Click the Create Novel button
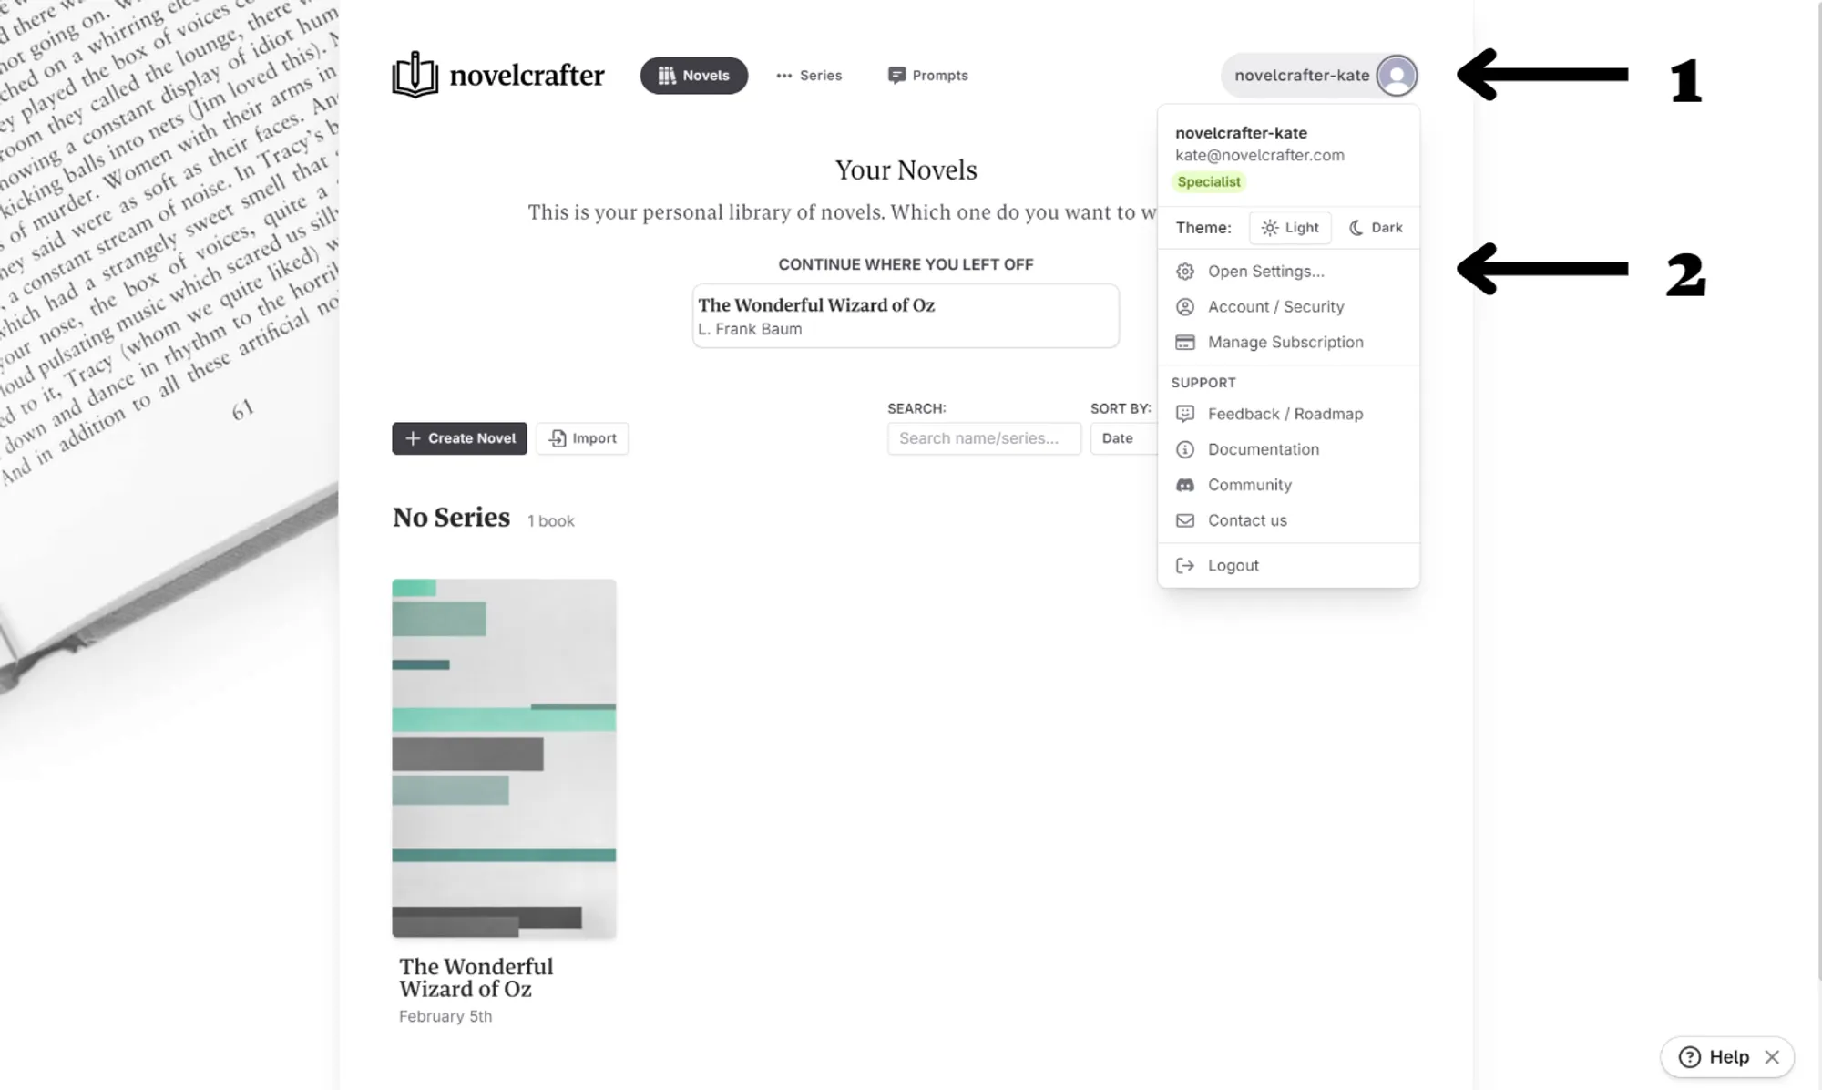The image size is (1822, 1090). pyautogui.click(x=460, y=437)
